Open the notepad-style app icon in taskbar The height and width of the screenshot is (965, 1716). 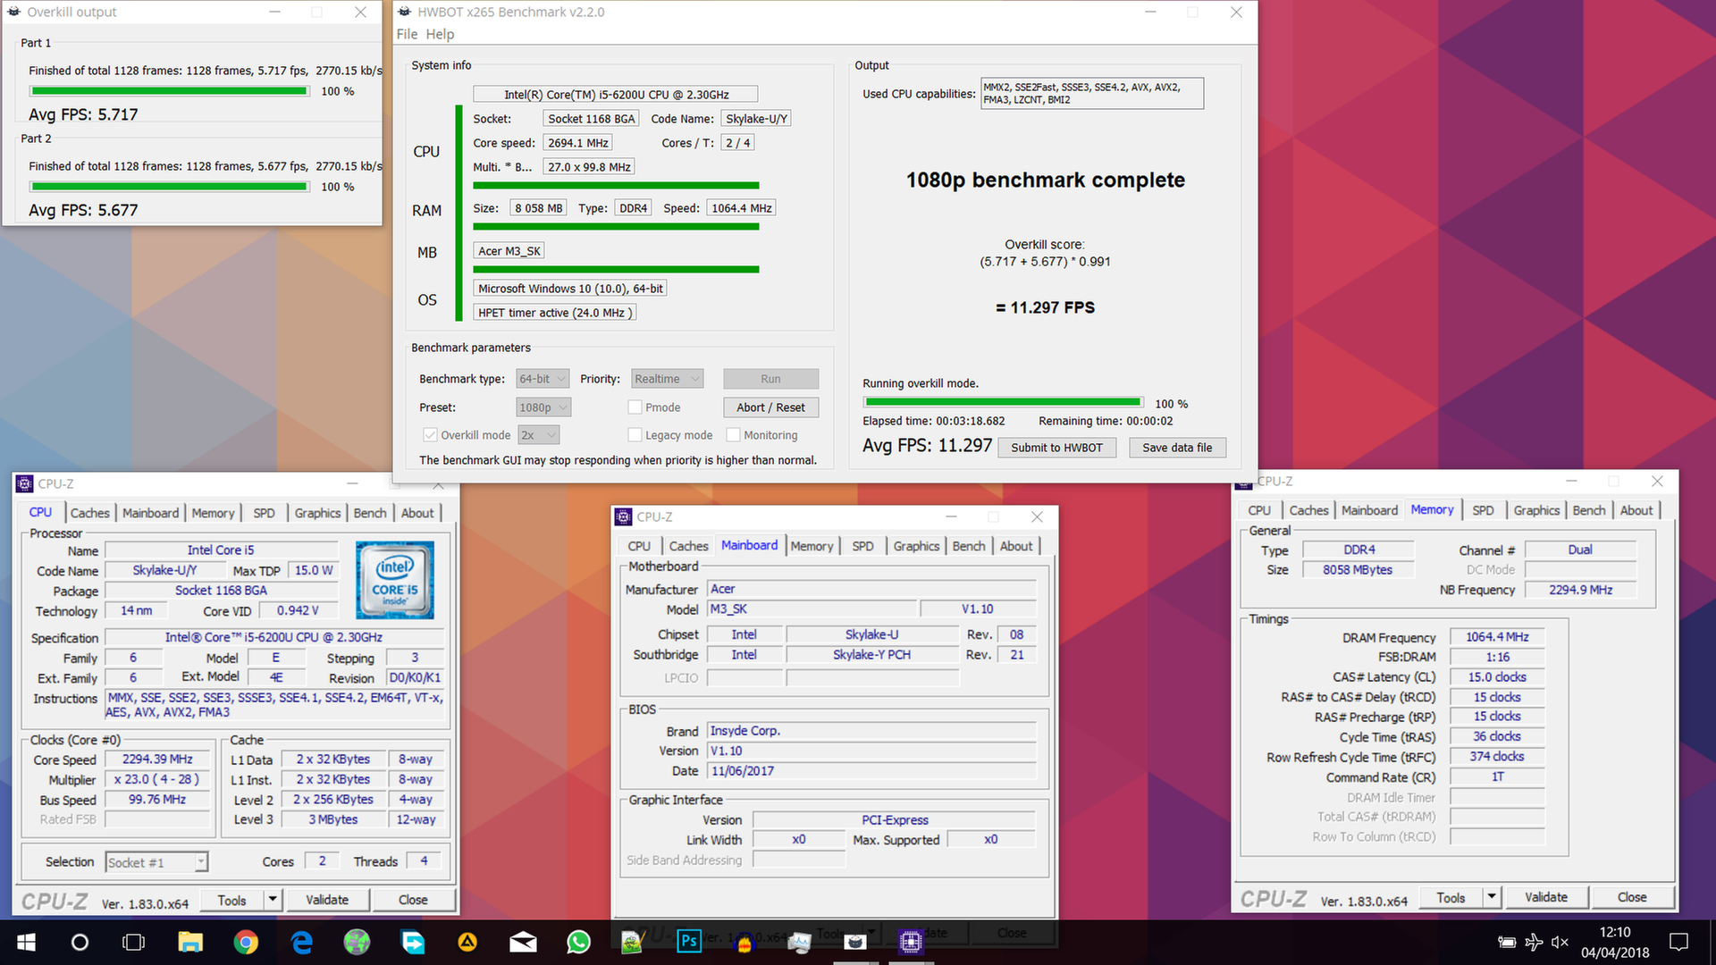pos(633,942)
